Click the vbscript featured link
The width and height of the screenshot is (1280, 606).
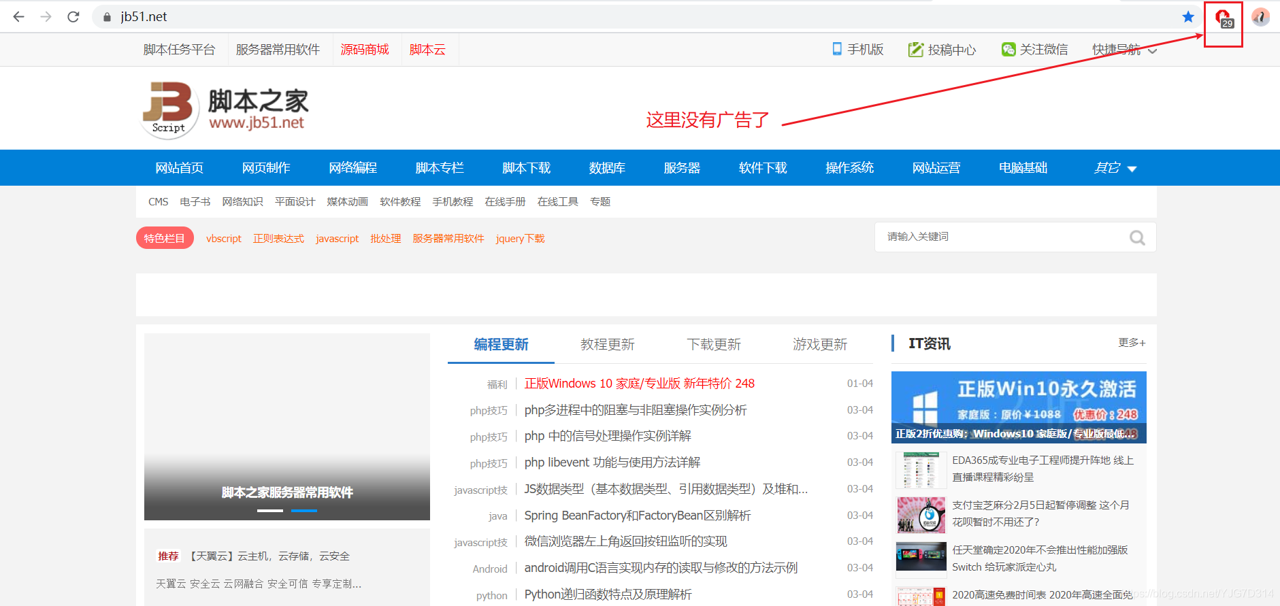(224, 239)
